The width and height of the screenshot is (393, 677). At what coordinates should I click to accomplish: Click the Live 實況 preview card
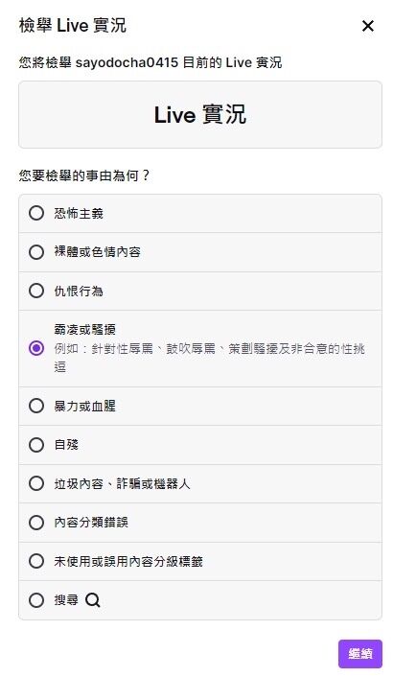click(x=200, y=115)
